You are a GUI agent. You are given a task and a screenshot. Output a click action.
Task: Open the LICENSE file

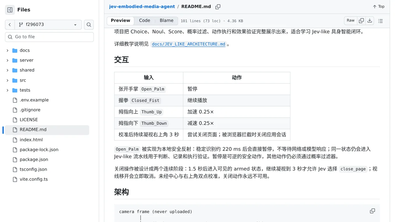29,120
